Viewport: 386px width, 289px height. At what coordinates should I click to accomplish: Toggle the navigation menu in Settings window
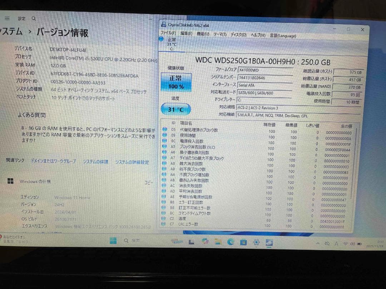pyautogui.click(x=7, y=18)
